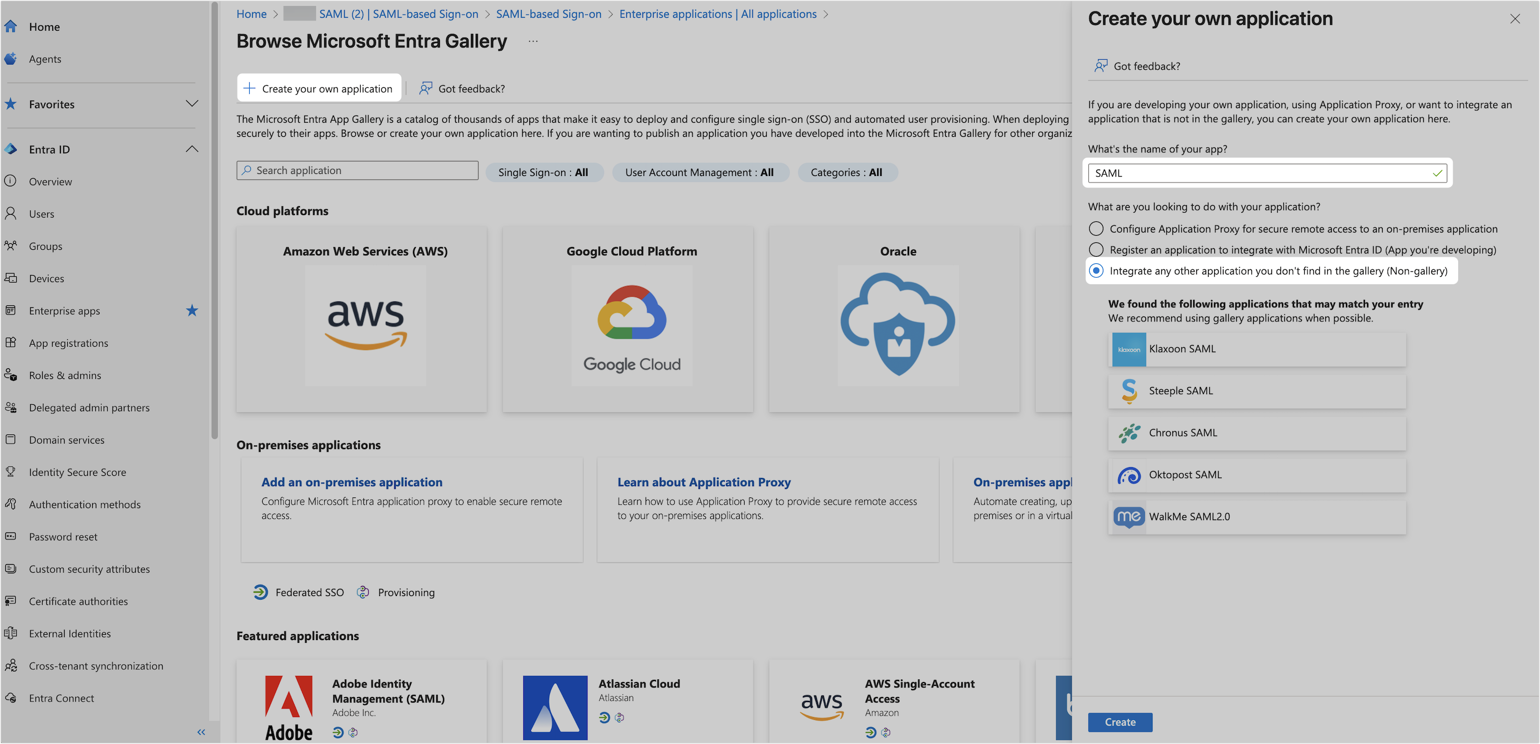1540x744 pixels.
Task: Toggle the favorite star next to Enterprise apps
Action: click(x=192, y=310)
